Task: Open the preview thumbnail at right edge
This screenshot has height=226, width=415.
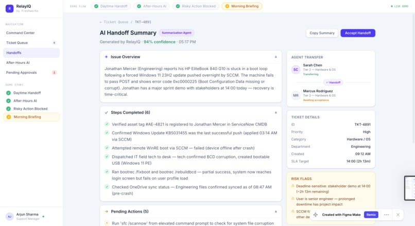Action: (x=410, y=188)
